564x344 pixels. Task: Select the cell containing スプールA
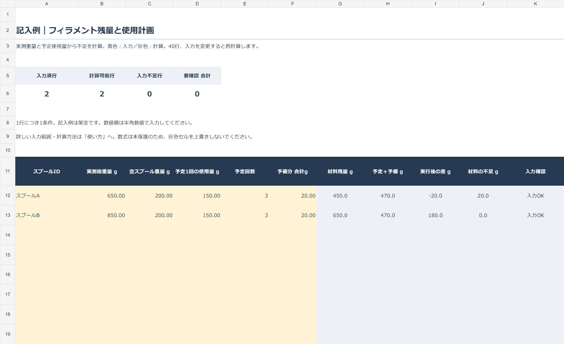46,196
